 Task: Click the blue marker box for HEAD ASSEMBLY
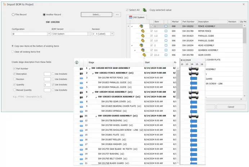166,46
